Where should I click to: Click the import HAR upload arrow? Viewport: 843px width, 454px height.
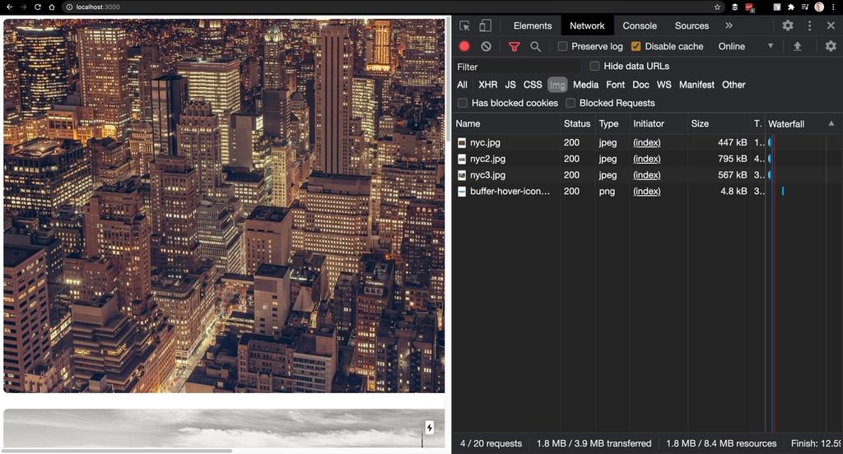coord(797,47)
